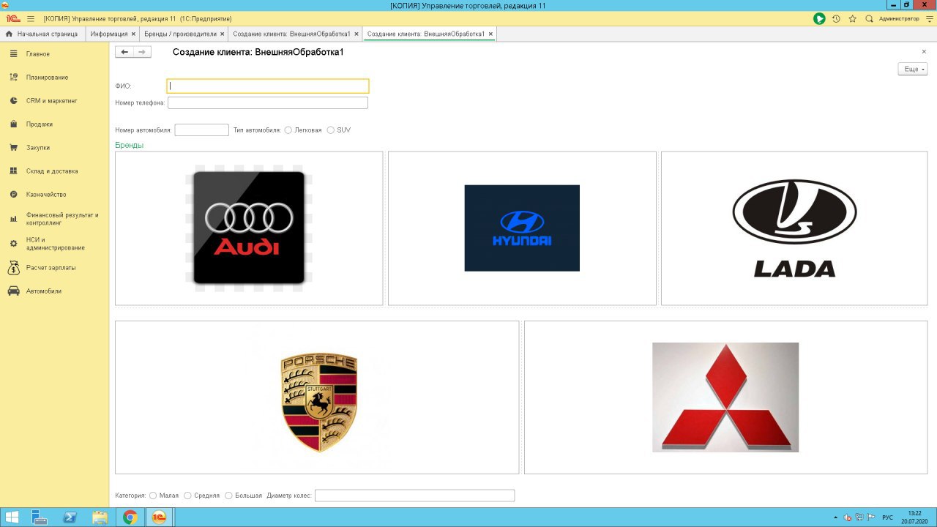Show hidden tray icons arrow
Image resolution: width=937 pixels, height=527 pixels.
(x=835, y=517)
